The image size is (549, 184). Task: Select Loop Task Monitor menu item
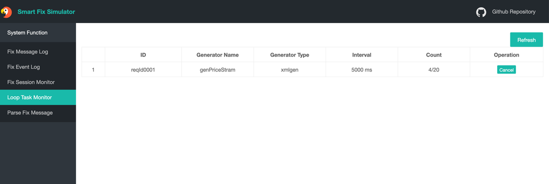[38, 97]
